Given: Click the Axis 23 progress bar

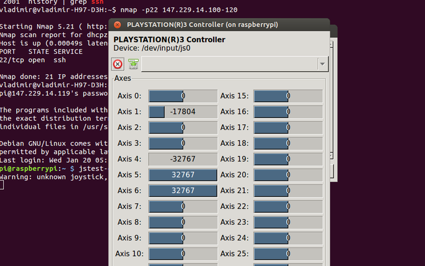Looking at the screenshot, I should pos(288,222).
